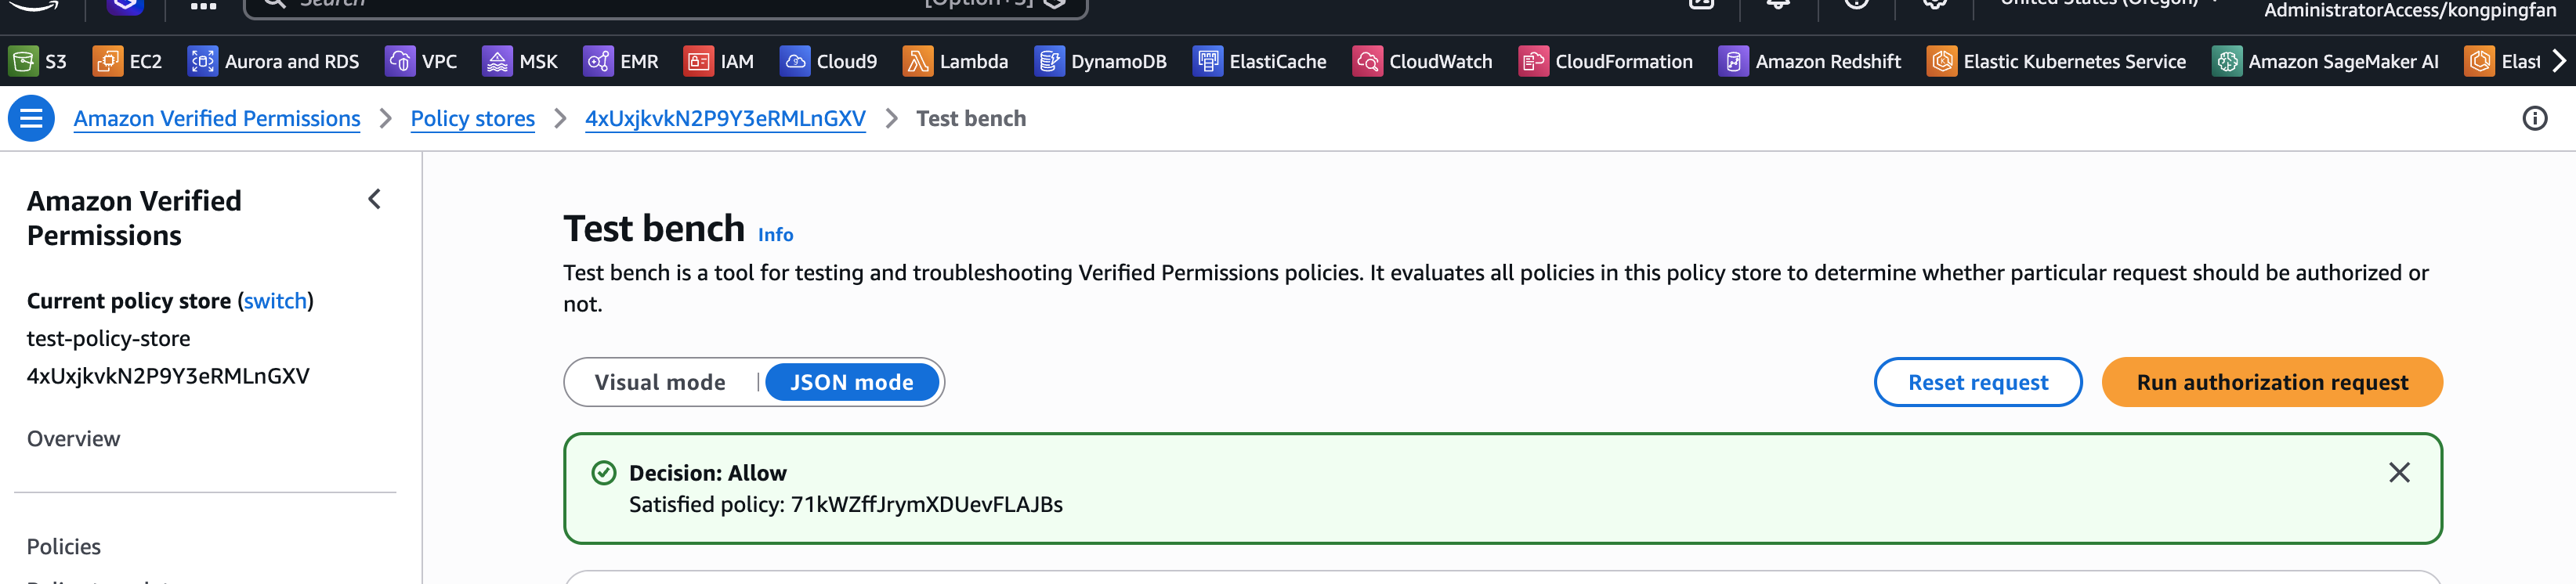The height and width of the screenshot is (584, 2576).
Task: Switch to Visual mode
Action: pos(660,382)
